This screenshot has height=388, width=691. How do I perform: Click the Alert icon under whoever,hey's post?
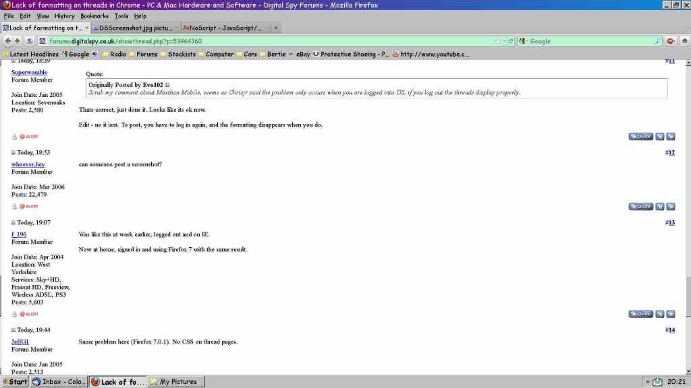pyautogui.click(x=28, y=206)
